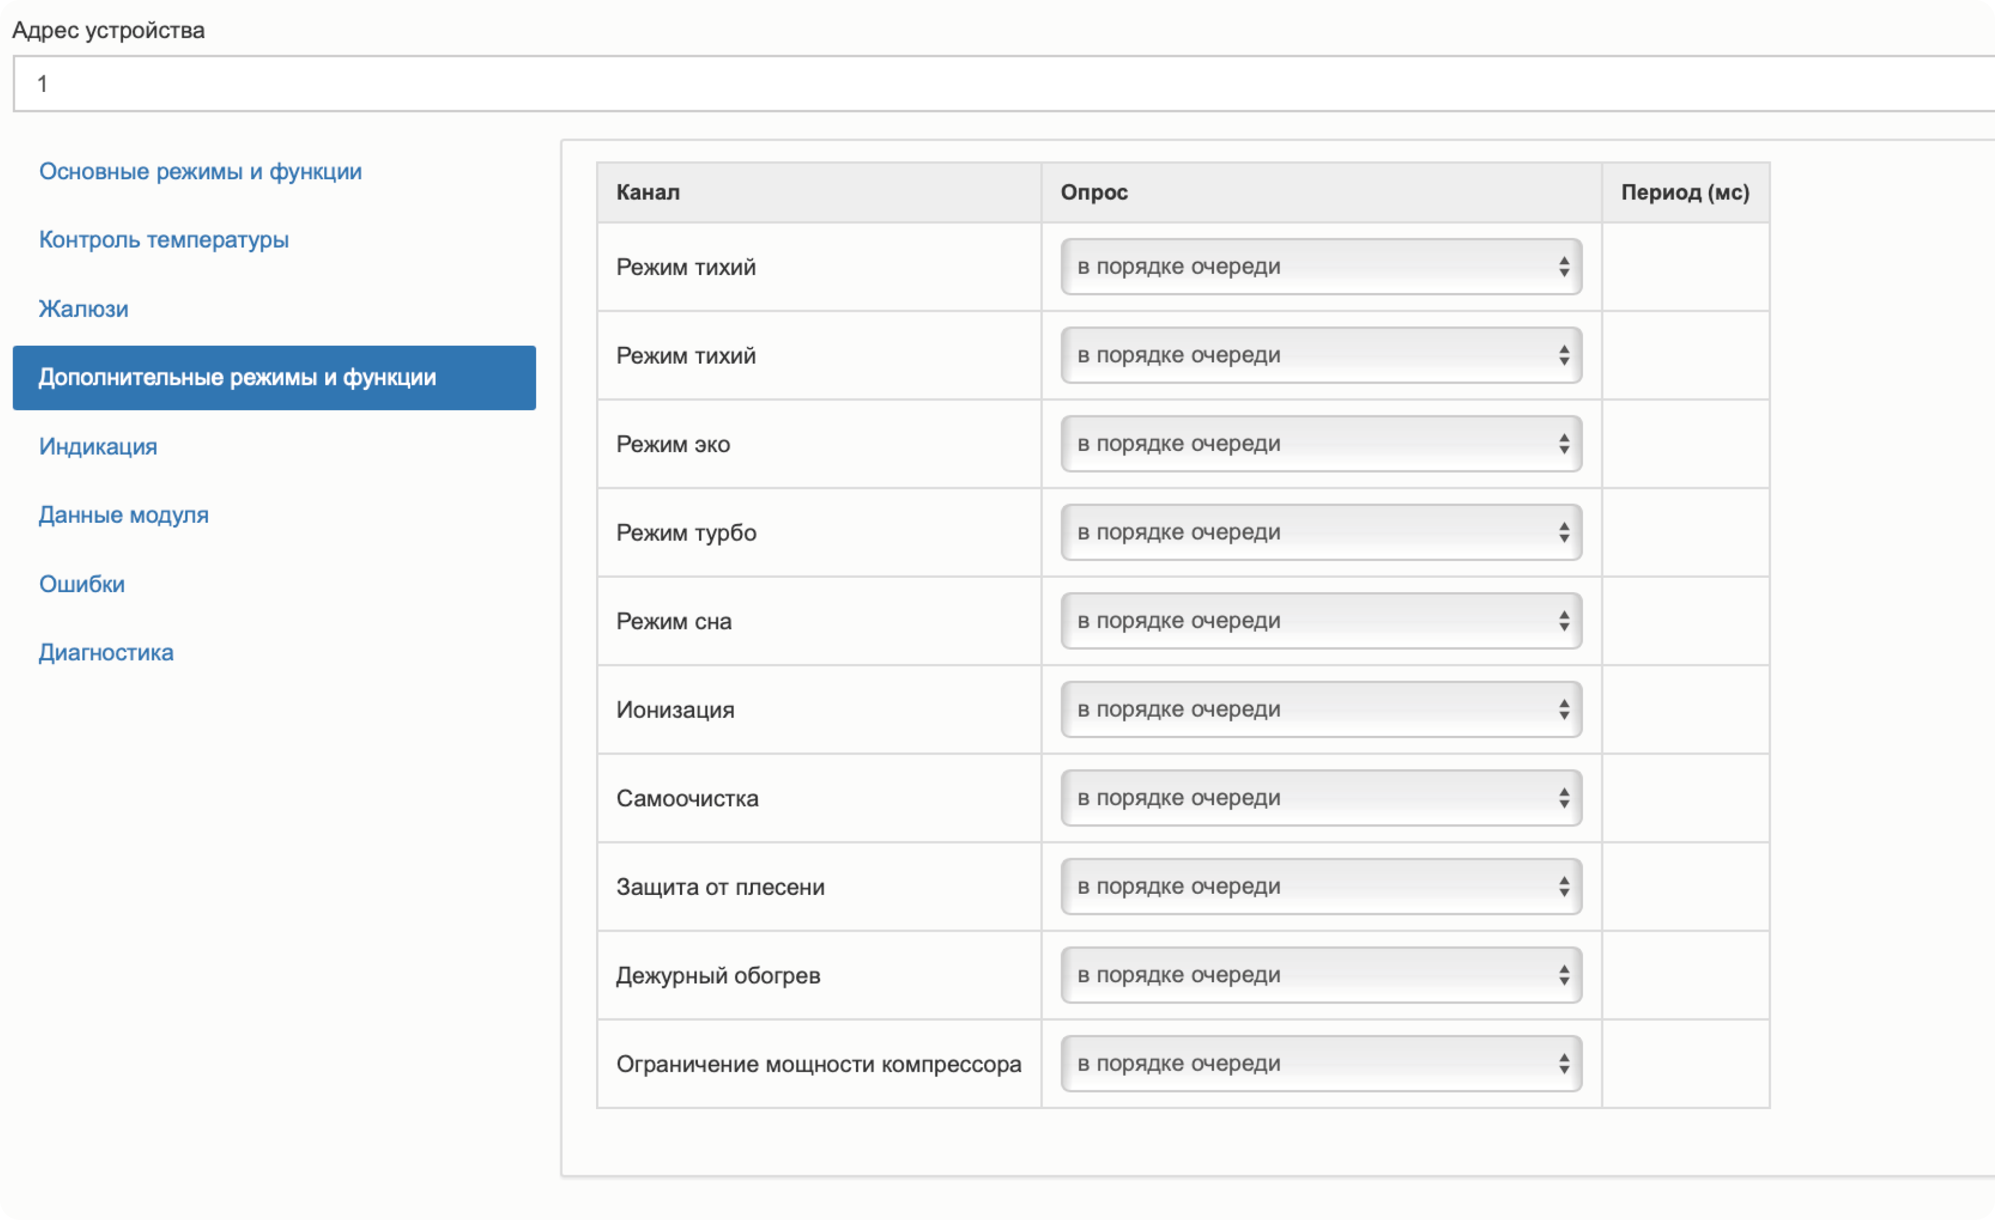Open polling dropdown for Режим эко
Image resolution: width=1995 pixels, height=1220 pixels.
click(1321, 443)
